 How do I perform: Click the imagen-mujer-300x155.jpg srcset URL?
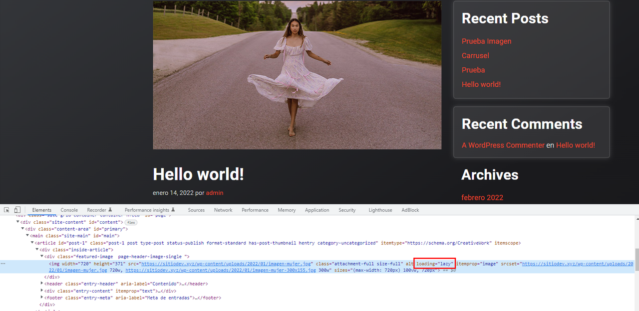click(220, 270)
